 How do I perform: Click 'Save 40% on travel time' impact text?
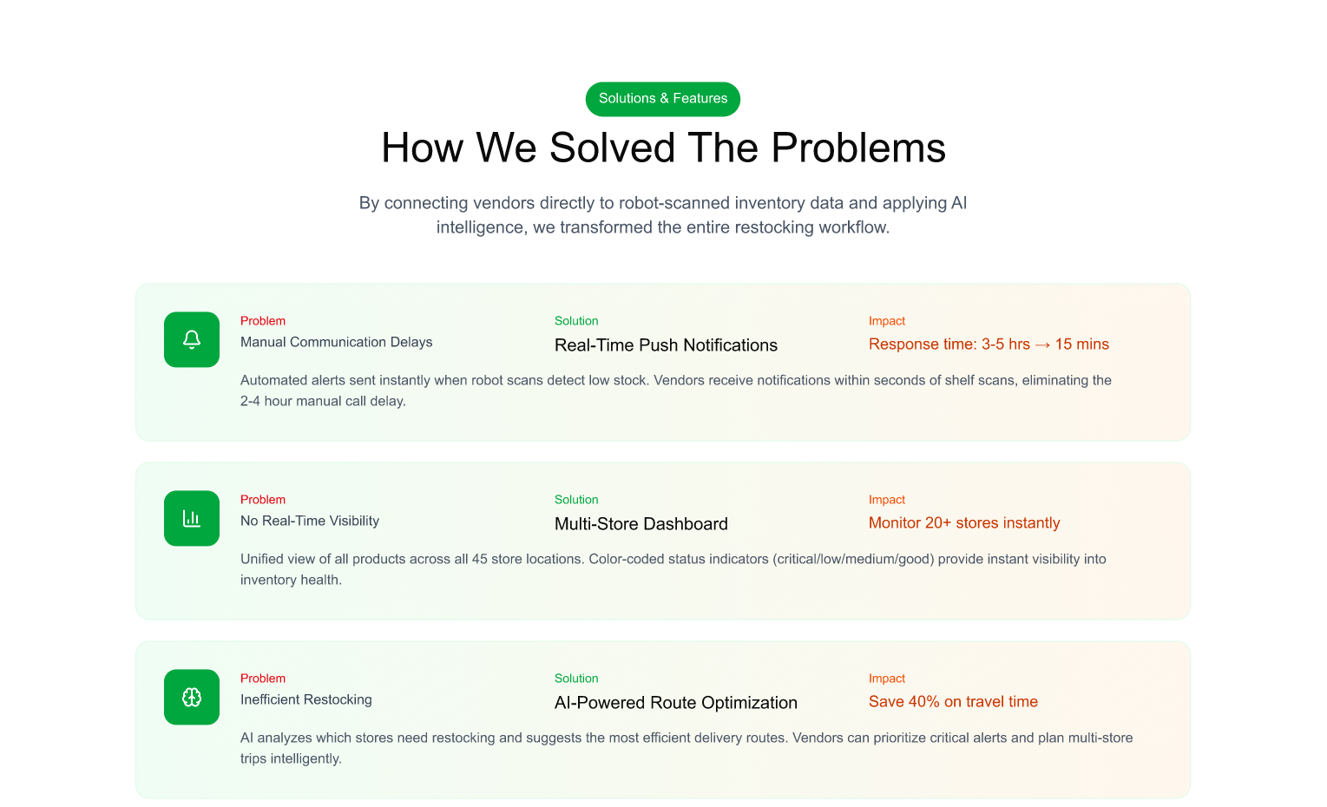[x=953, y=702]
